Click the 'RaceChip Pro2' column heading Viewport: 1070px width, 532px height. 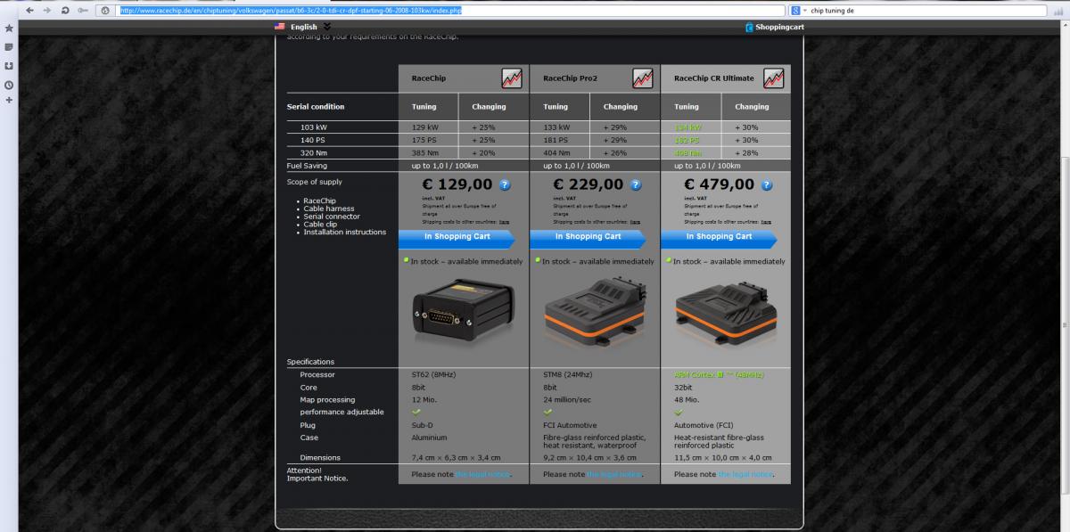pos(570,78)
